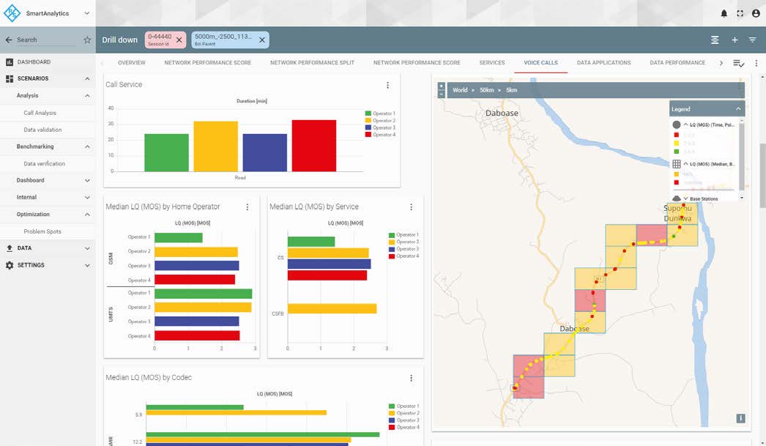Expand the Dashboard section in sidebar
Viewport: 766px width, 446px height.
(x=87, y=180)
